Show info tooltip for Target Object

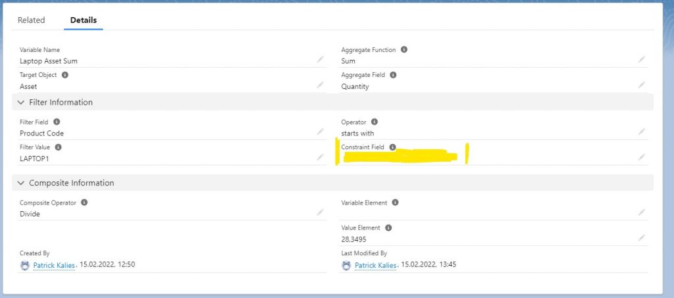pos(65,75)
